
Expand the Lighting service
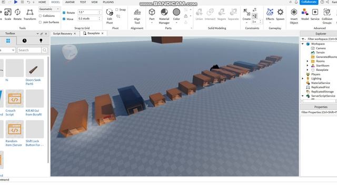point(303,79)
